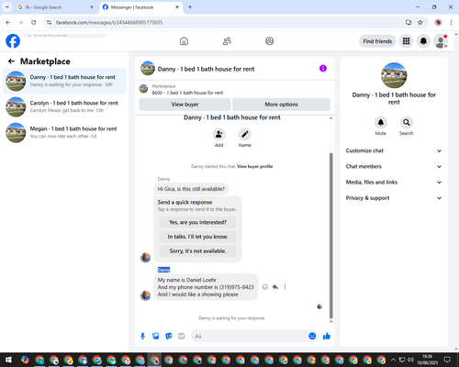This screenshot has width=459, height=367.
Task: Click the Facebook search box
Action: coord(65,36)
